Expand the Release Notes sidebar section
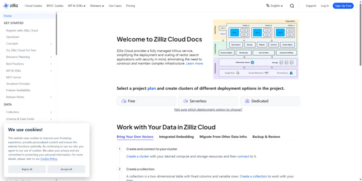Image resolution: width=362 pixels, height=181 pixels. (x=51, y=97)
